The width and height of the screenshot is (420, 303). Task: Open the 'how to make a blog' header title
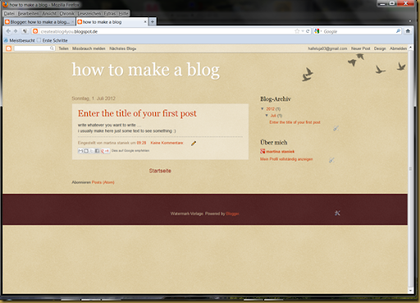coord(146,70)
